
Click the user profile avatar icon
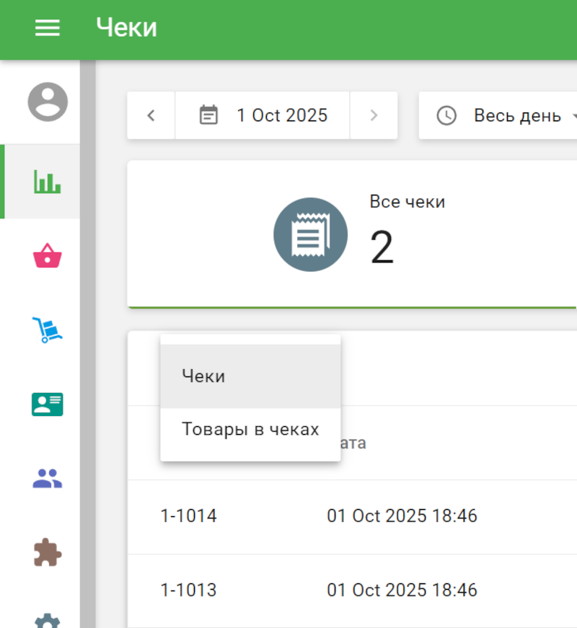48,102
